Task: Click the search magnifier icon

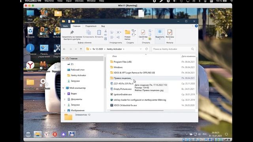Action: 193,49
